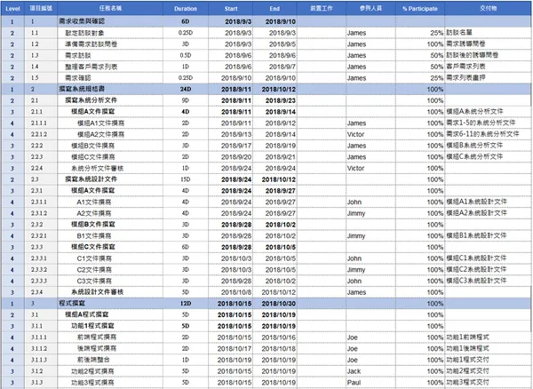Select the 模組A程式撰寫 task cell
This screenshot has height=389, width=533.
pyautogui.click(x=110, y=314)
